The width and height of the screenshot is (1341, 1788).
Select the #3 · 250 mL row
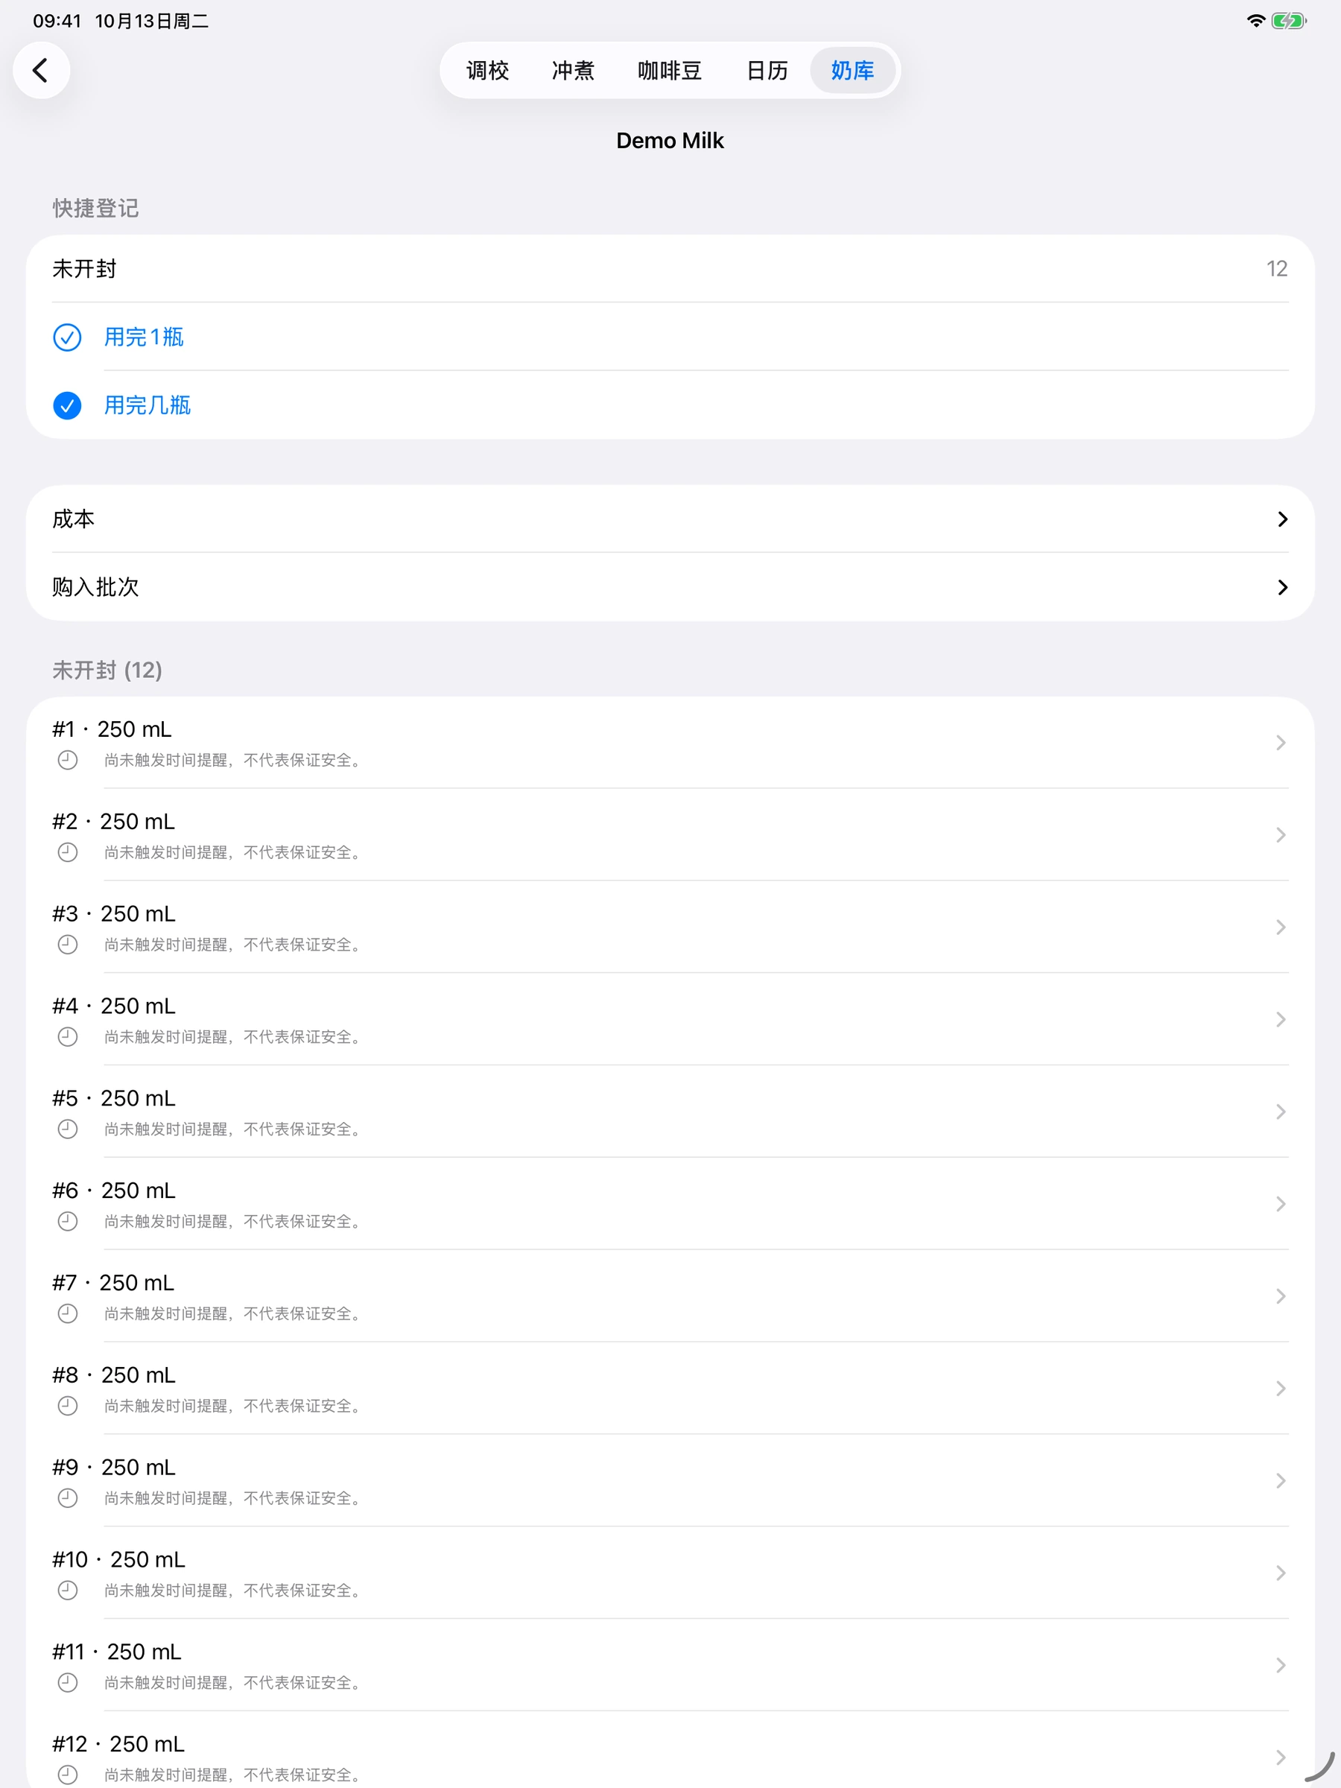pyautogui.click(x=670, y=927)
